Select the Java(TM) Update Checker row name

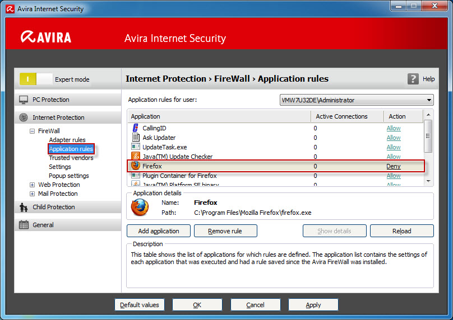click(177, 157)
